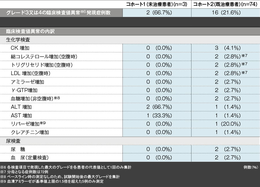Select the トリグリセリド増加 (空腹時) row label
Image resolution: width=260 pixels, height=187 pixels.
(41, 65)
